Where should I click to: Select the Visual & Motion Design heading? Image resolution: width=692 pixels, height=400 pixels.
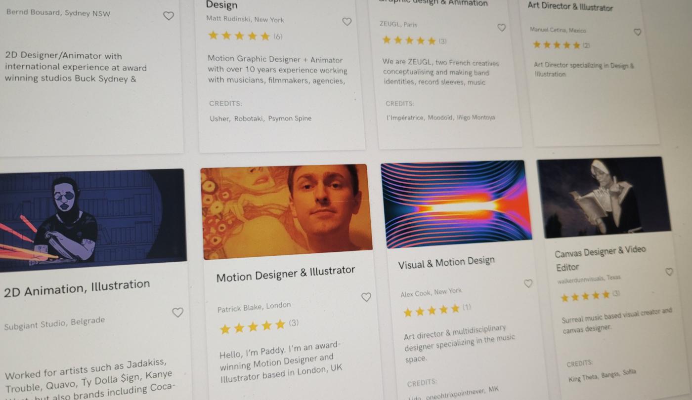446,262
